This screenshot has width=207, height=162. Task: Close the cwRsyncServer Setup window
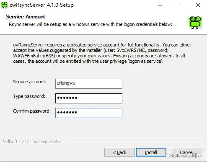(198, 5)
